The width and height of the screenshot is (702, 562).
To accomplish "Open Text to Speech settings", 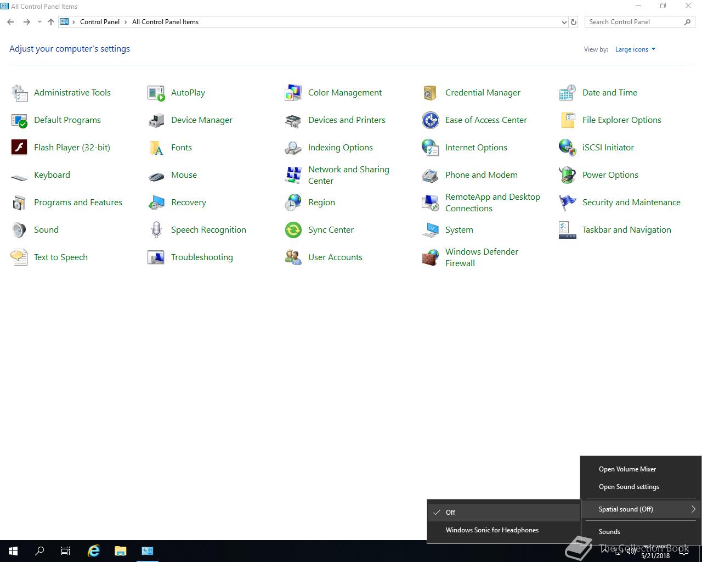I will pos(61,257).
